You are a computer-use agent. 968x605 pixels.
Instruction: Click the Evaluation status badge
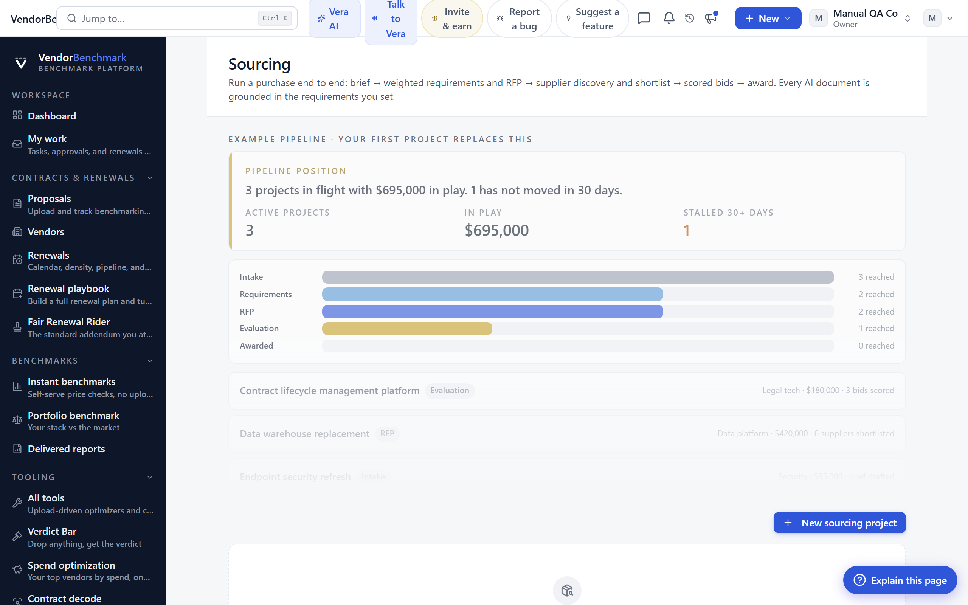click(x=450, y=391)
